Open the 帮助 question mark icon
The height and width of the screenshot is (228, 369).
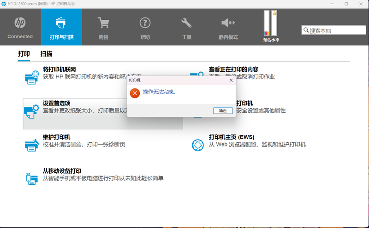click(x=145, y=23)
